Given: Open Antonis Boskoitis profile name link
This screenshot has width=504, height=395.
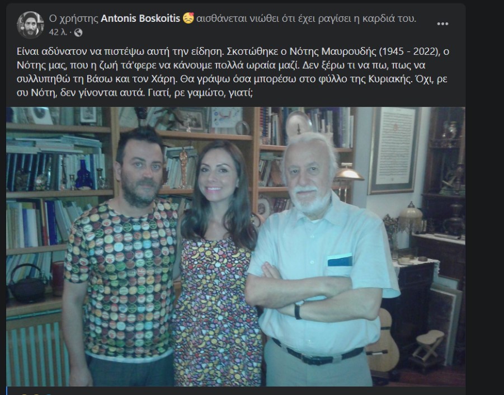Looking at the screenshot, I should coord(140,18).
